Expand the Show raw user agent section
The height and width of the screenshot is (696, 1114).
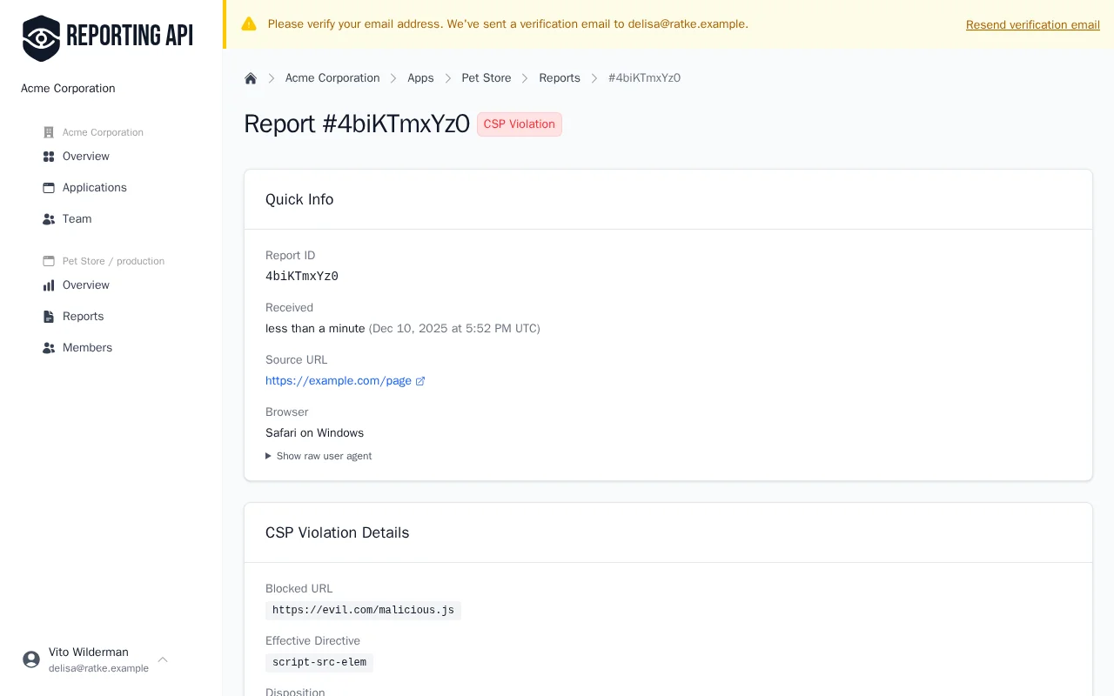(x=319, y=456)
